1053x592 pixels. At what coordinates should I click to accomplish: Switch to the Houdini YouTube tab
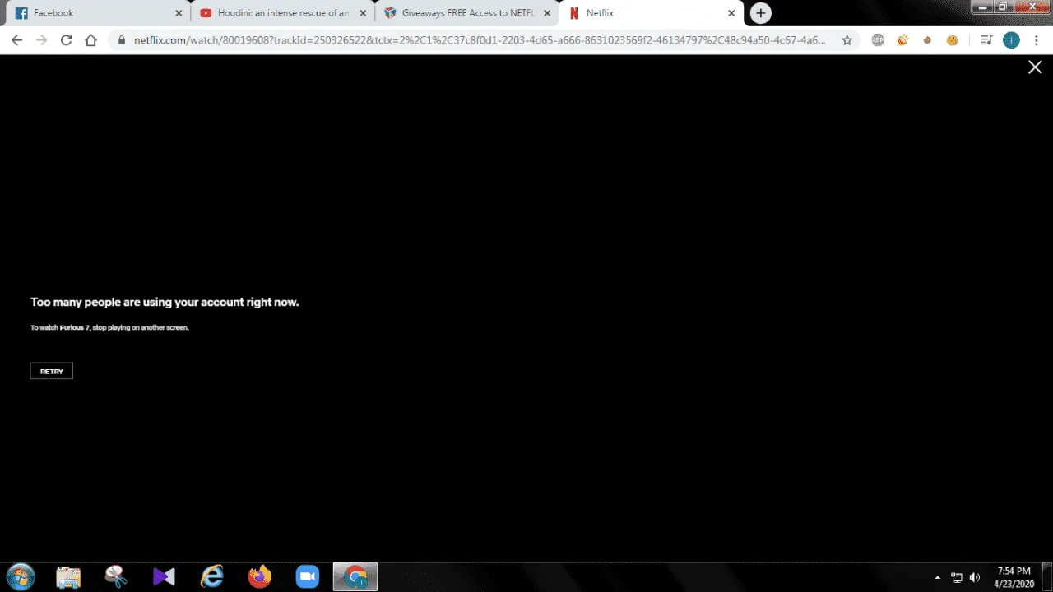click(281, 13)
